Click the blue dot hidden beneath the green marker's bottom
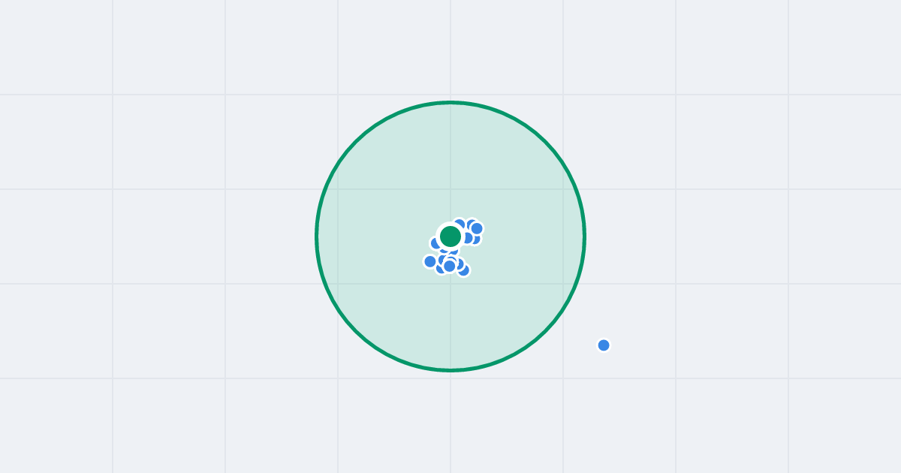Screen dimensions: 901x473 click(454, 252)
